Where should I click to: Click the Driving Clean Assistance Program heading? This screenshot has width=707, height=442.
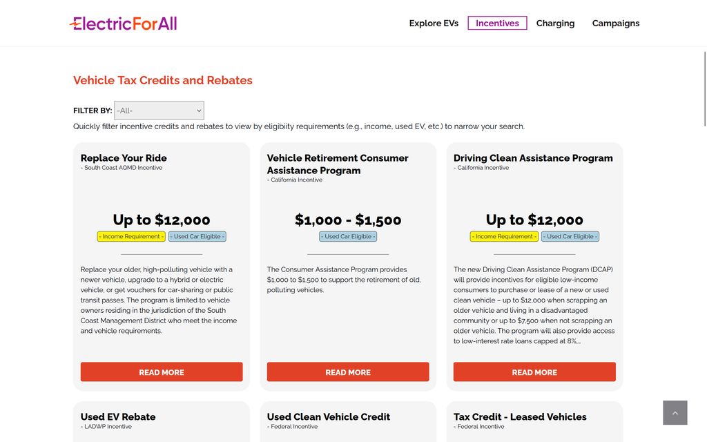(533, 158)
